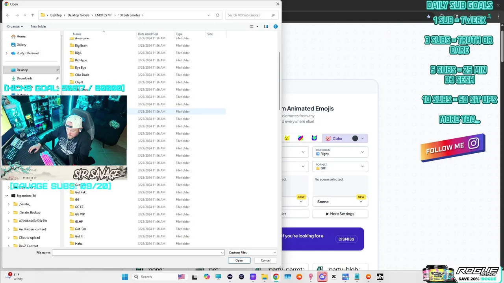Click the pin icon beside Downloads
The height and width of the screenshot is (283, 504).
[57, 78]
